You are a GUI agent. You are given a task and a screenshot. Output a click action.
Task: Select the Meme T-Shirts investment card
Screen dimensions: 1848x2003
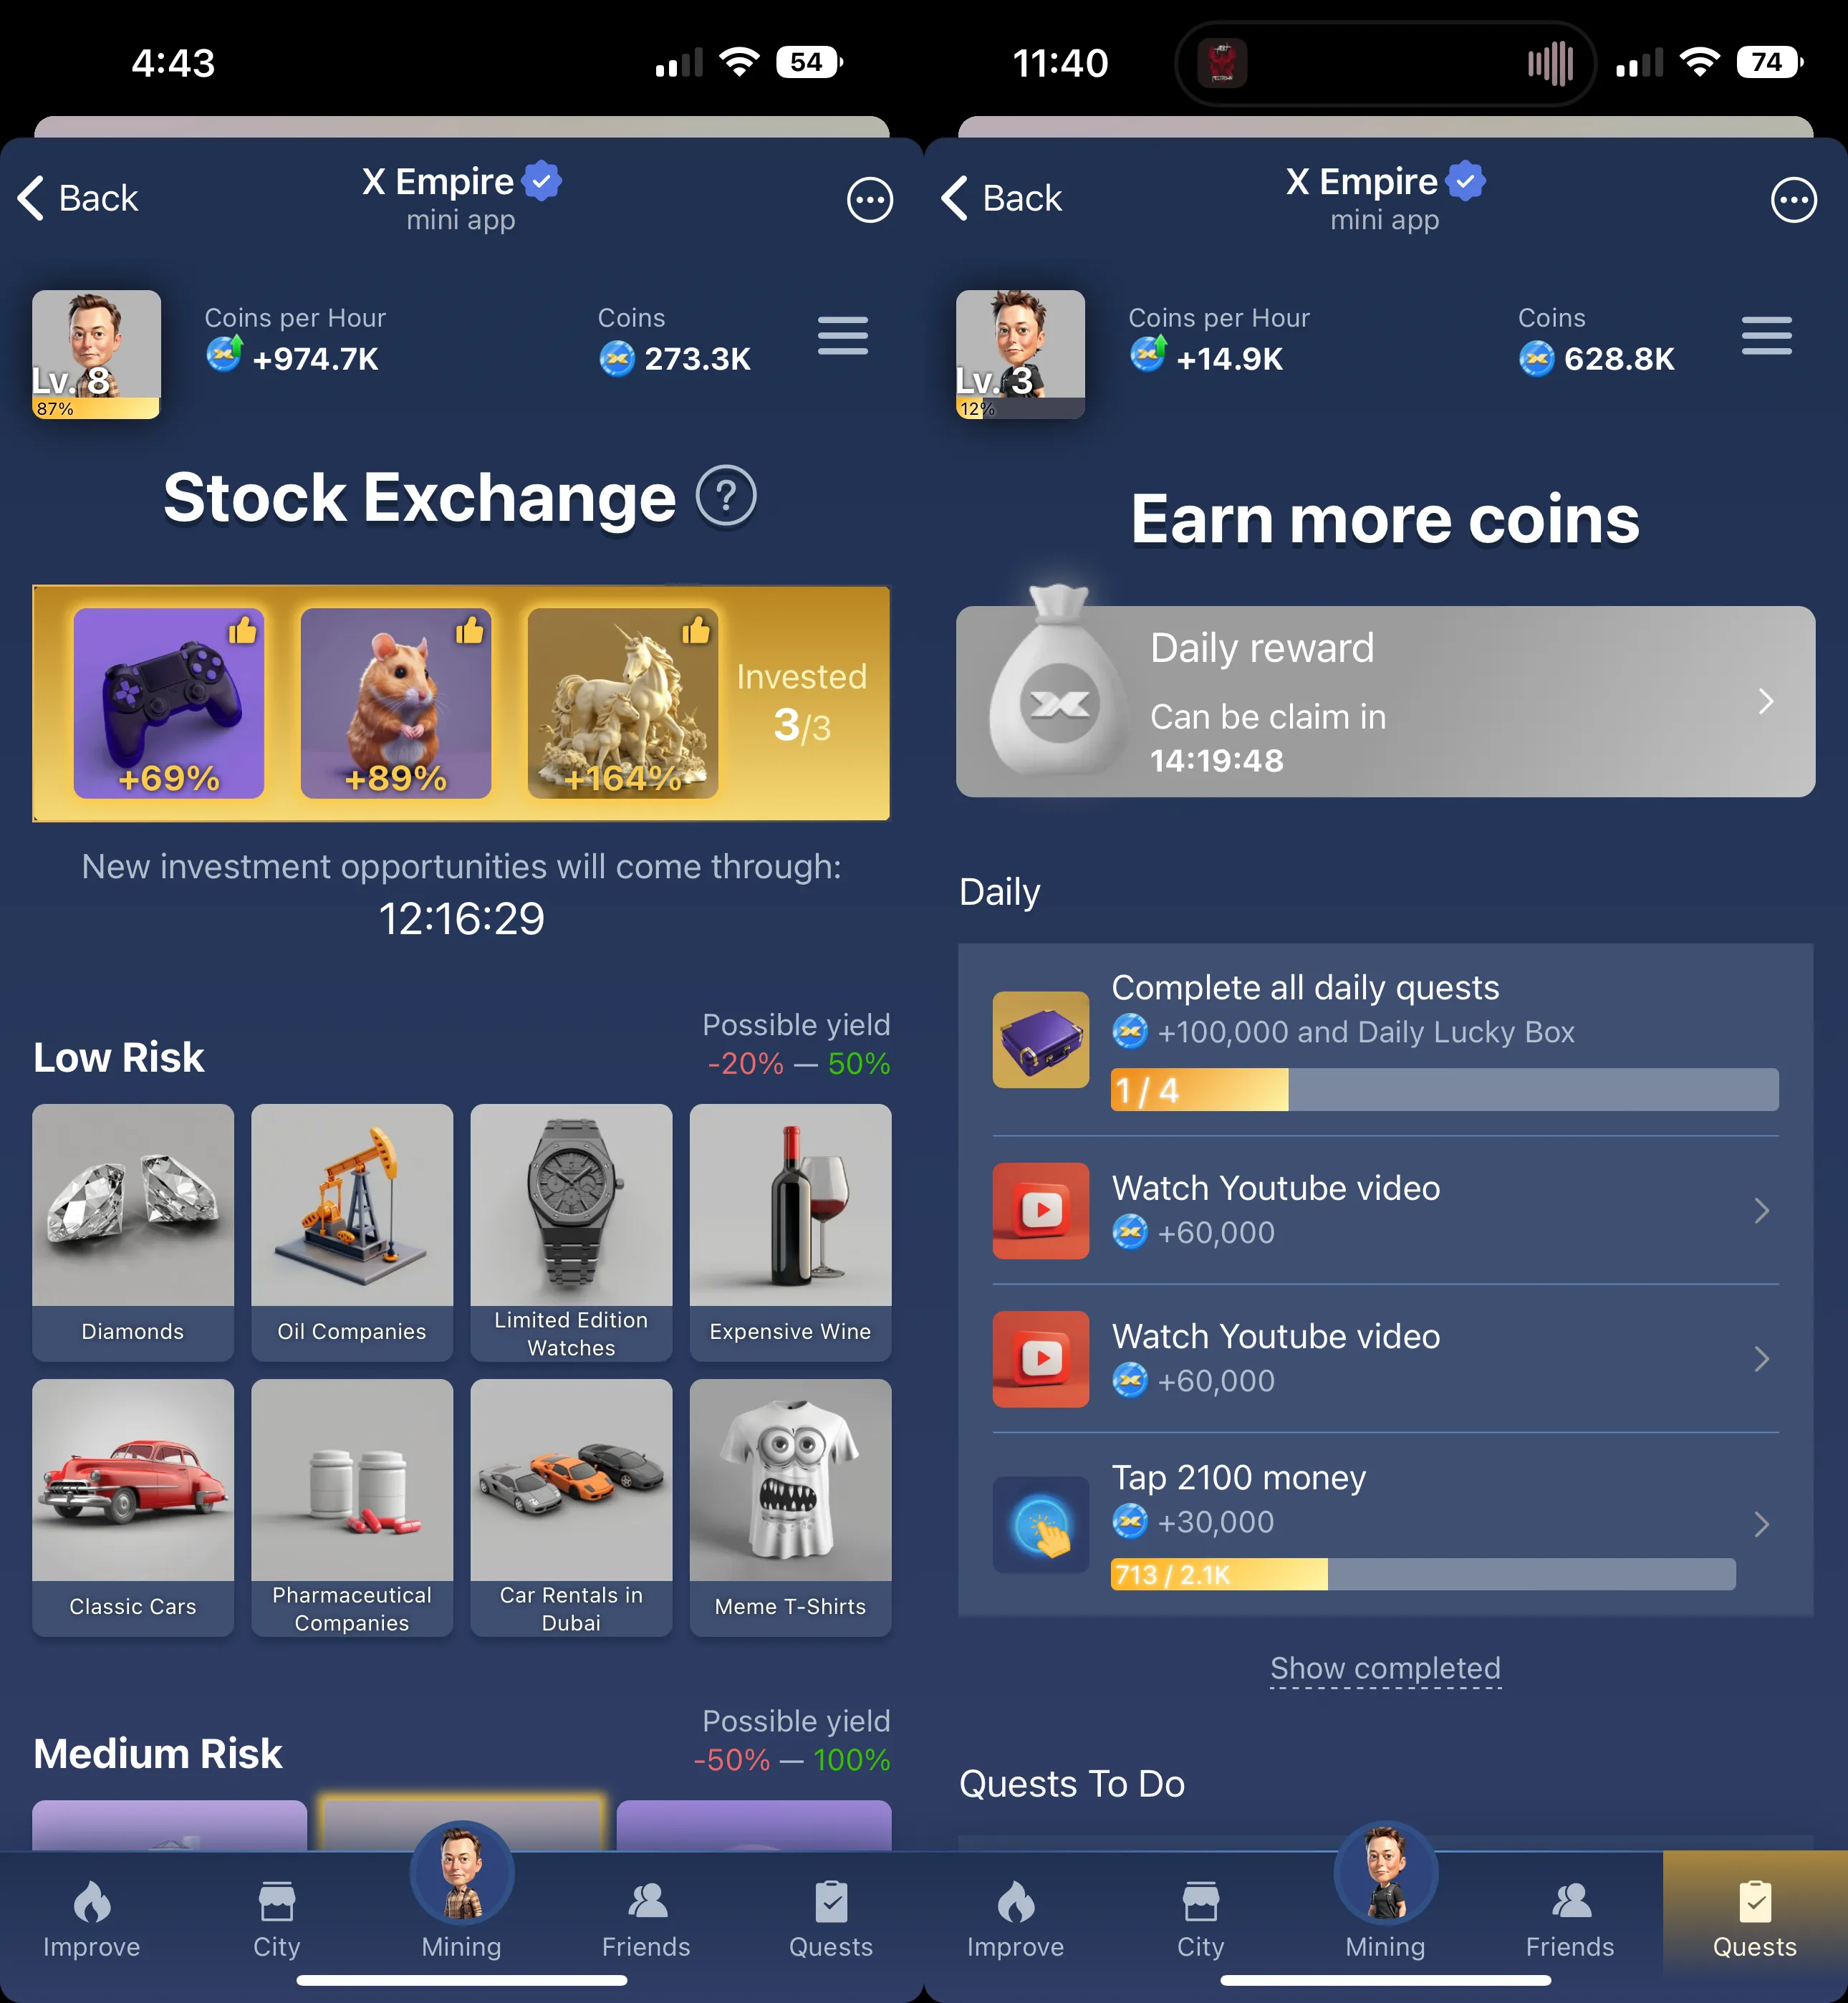(790, 1507)
